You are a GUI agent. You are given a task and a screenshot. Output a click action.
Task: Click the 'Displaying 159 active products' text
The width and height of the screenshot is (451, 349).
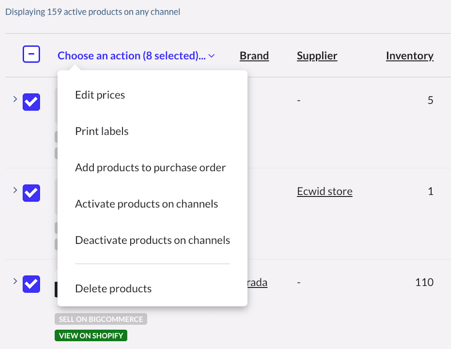tap(93, 12)
